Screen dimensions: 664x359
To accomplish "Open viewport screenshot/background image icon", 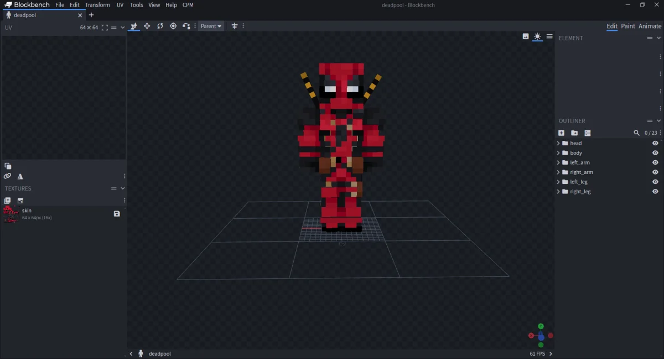I will [526, 36].
